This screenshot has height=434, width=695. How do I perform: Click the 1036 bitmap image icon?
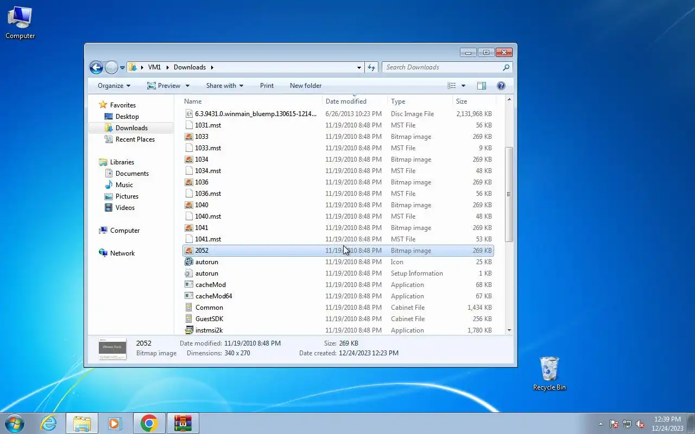(x=189, y=182)
